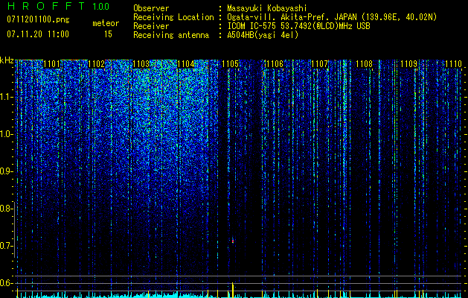Screen dimensions: 468x298
Task: Click the 1102 time marker
Action: [x=97, y=64]
